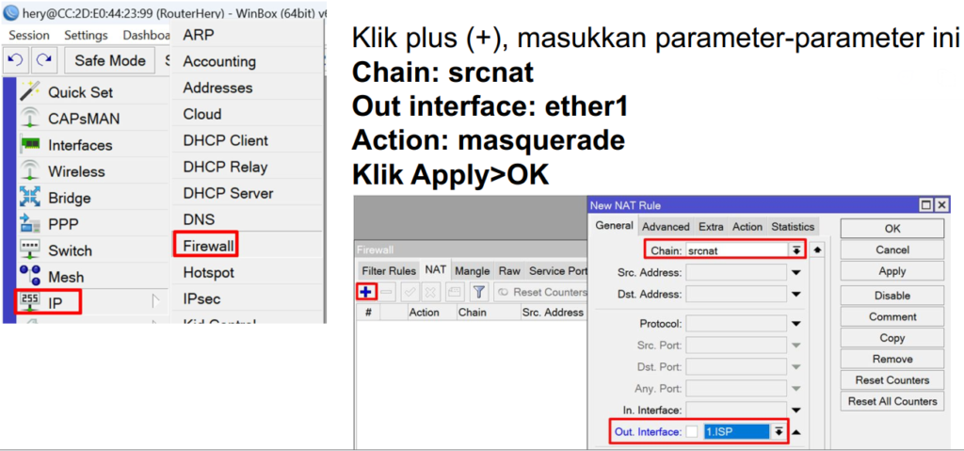
Task: Expand the Protocol field arrow
Action: [x=796, y=324]
